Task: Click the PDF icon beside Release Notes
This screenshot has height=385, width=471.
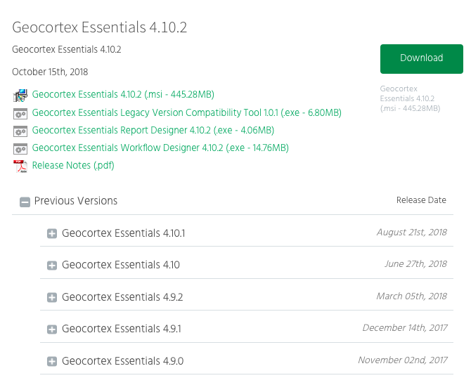Action: click(x=20, y=166)
